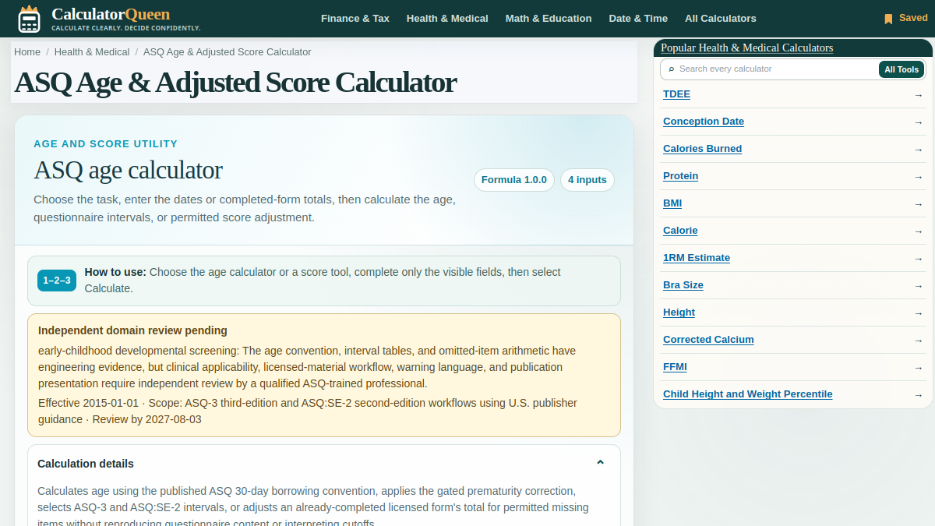Click the CalculatorQueen calculator logo icon

[29, 18]
